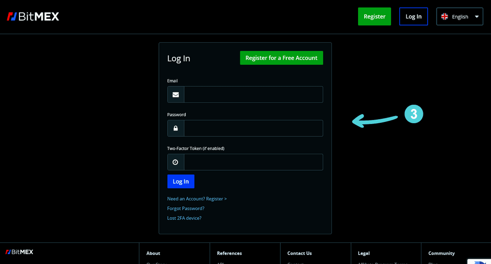Submit with the blue Log In button
This screenshot has width=491, height=264.
click(181, 182)
